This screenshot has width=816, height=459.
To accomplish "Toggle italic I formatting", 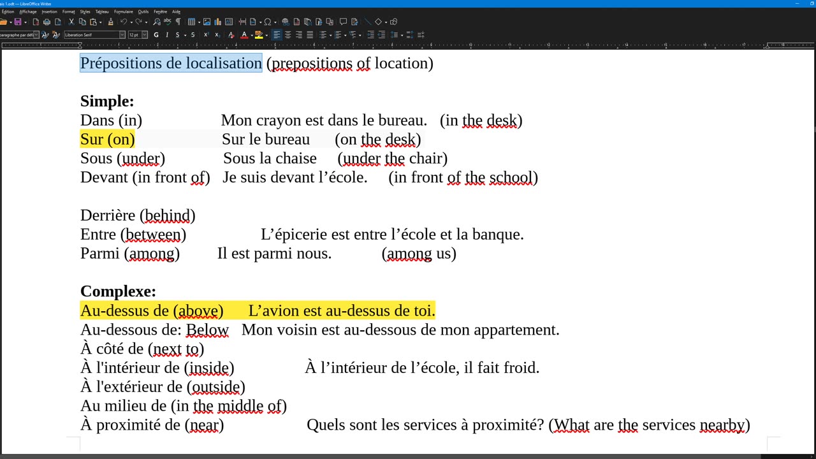I will tap(167, 35).
